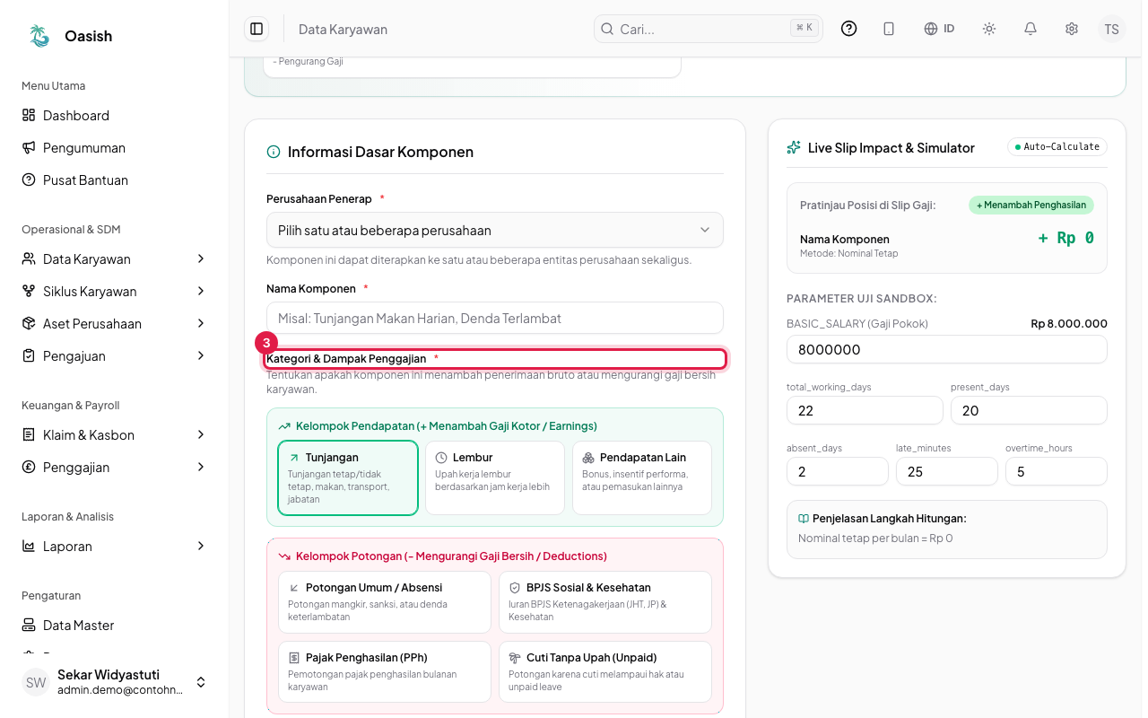
Task: Edit the BASIC_SALARY value field
Action: point(947,349)
